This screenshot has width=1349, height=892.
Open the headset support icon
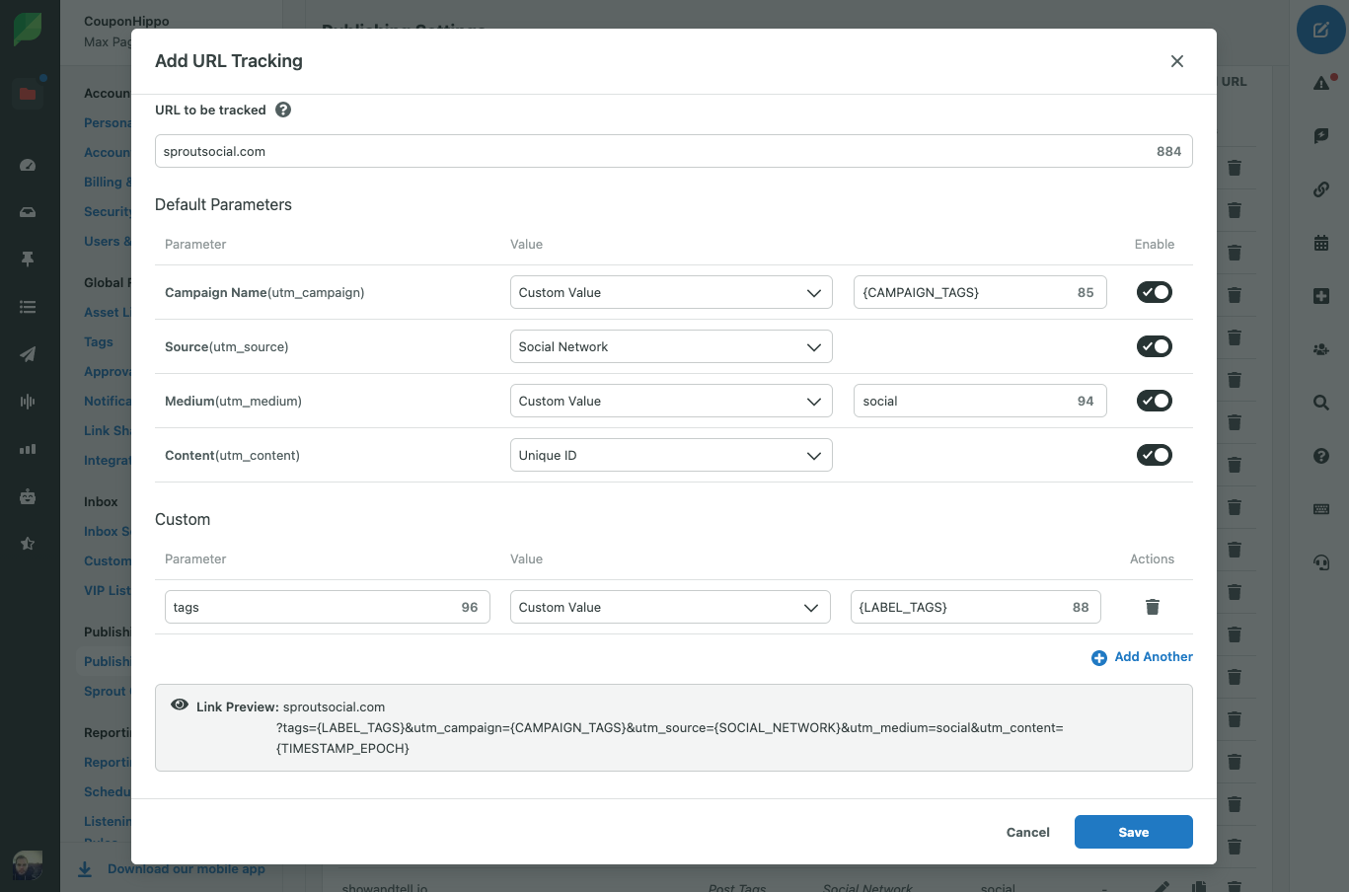pyautogui.click(x=1321, y=562)
